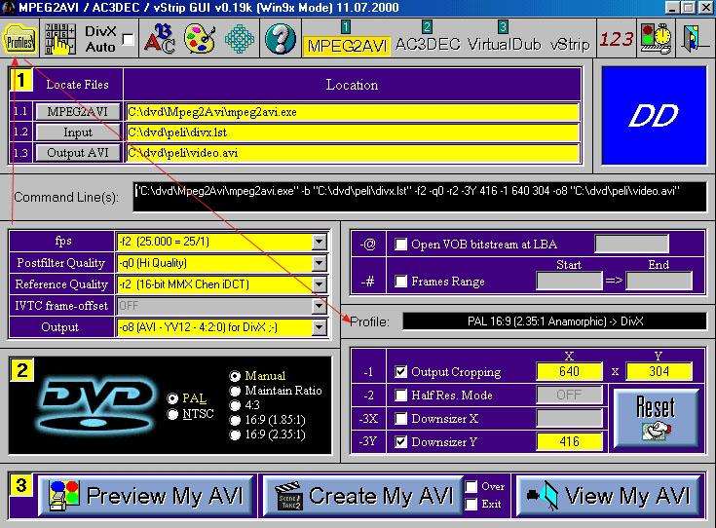Screen dimensions: 716x528
Task: Click the Frames Range Start field
Action: (x=569, y=281)
